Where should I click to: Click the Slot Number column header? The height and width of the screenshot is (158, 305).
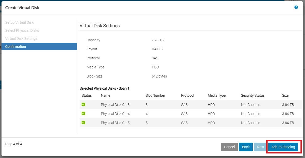tap(155, 95)
